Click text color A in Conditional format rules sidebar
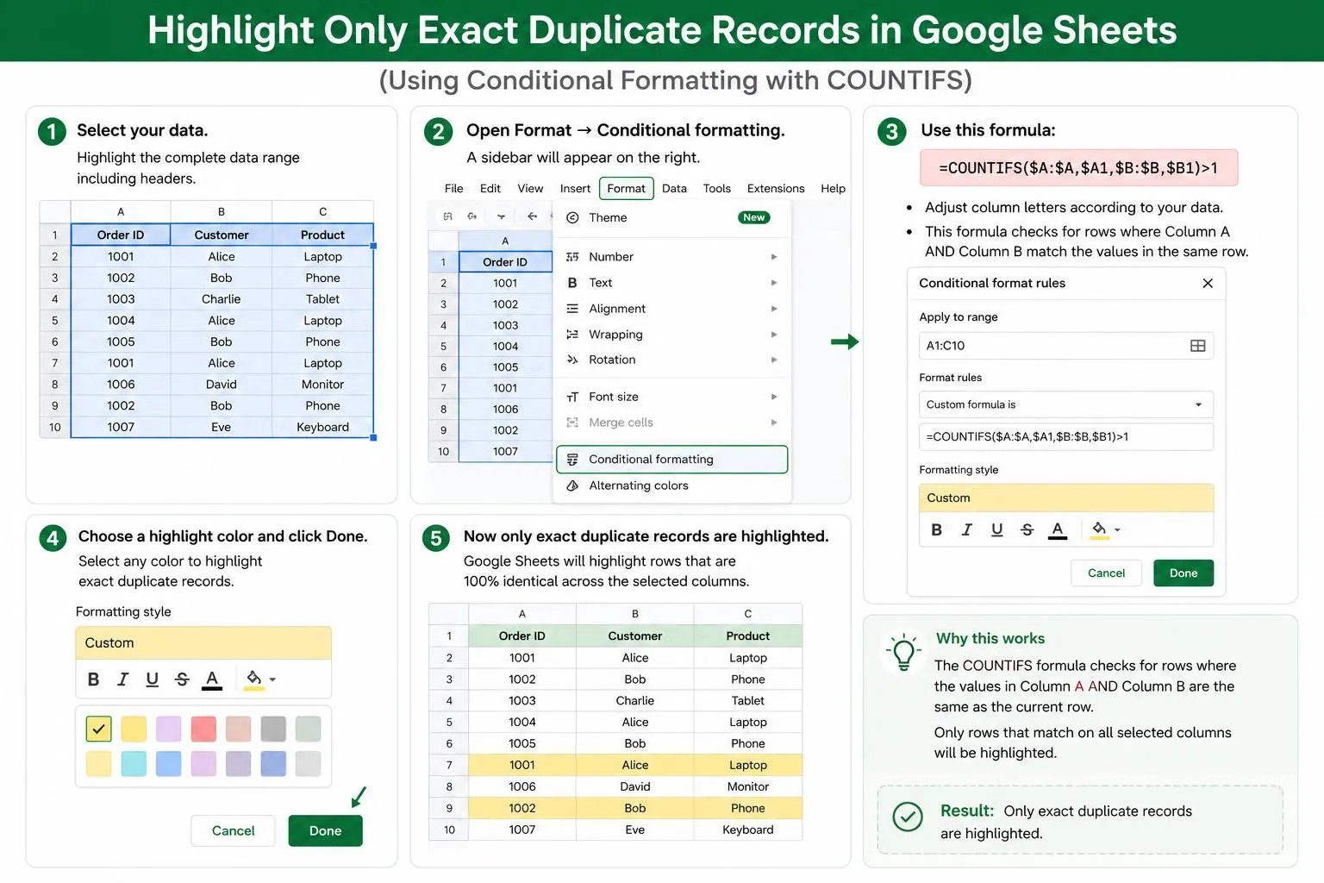Screen dimensions: 1324x883 click(1058, 530)
